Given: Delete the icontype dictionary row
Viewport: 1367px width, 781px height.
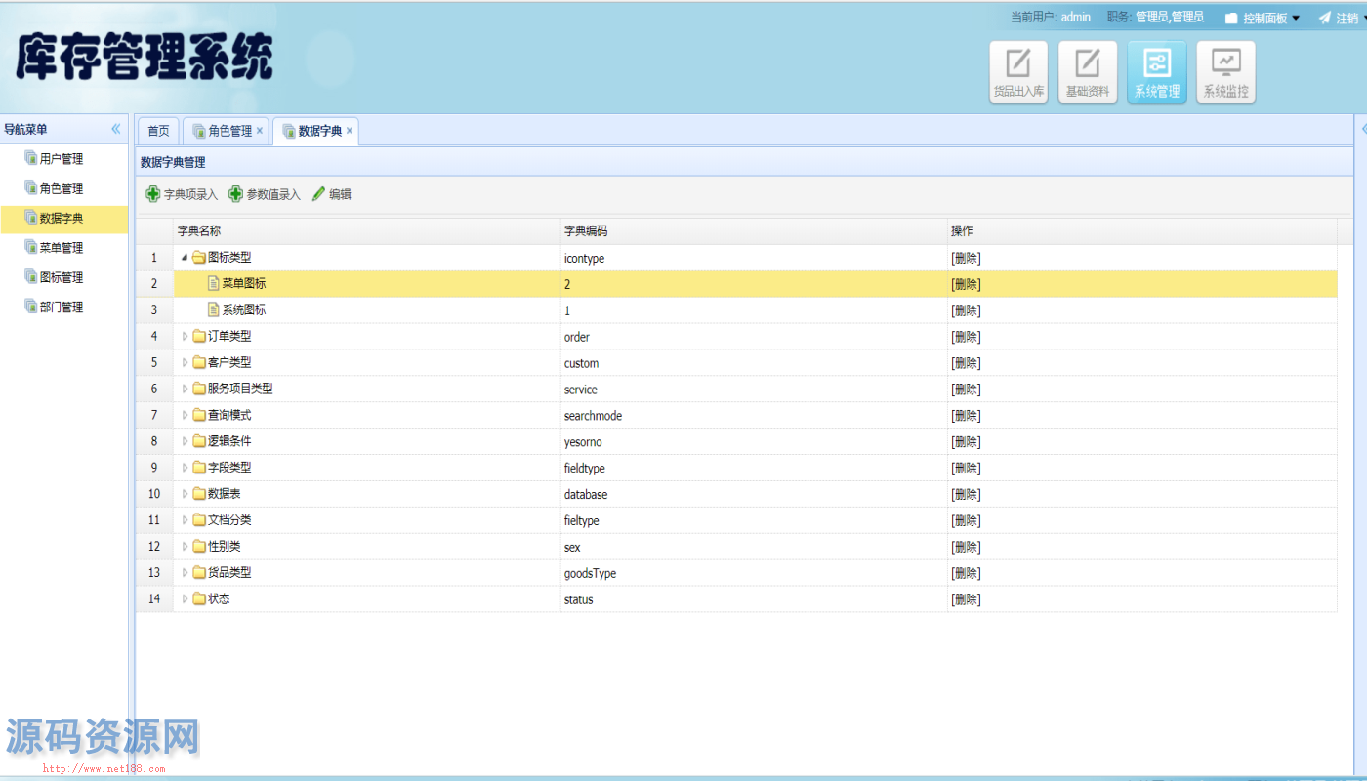Looking at the screenshot, I should pyautogui.click(x=966, y=259).
